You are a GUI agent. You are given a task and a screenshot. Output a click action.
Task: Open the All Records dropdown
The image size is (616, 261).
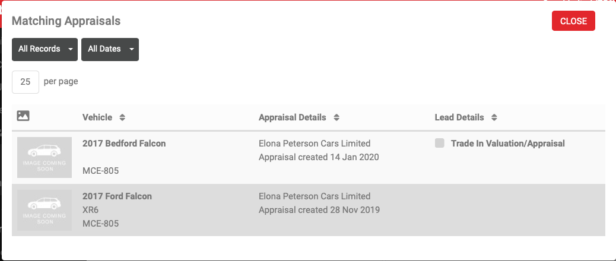[45, 49]
